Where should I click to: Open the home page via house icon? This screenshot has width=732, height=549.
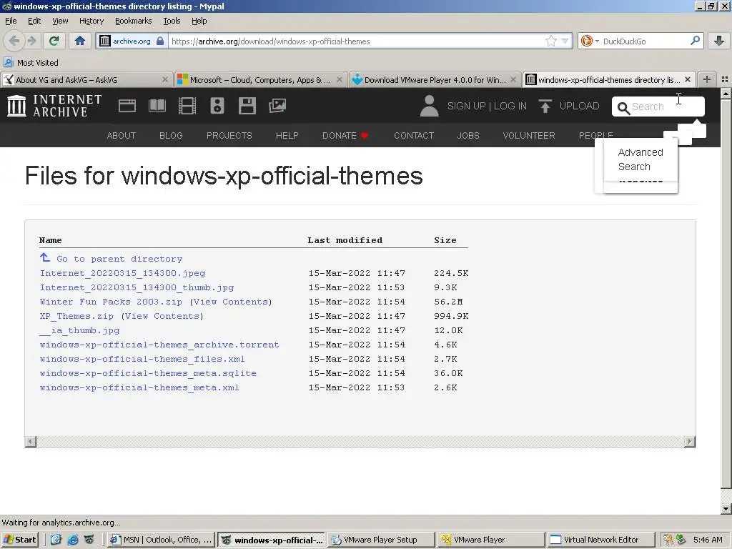pyautogui.click(x=80, y=41)
